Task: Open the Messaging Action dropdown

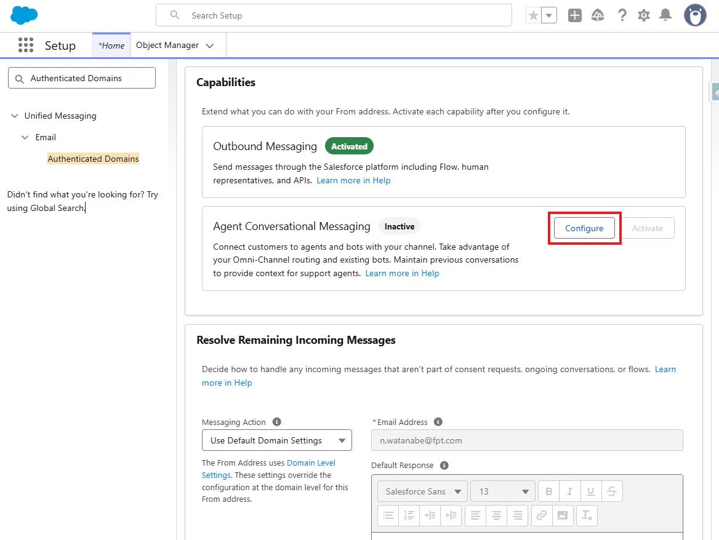Action: pyautogui.click(x=277, y=440)
